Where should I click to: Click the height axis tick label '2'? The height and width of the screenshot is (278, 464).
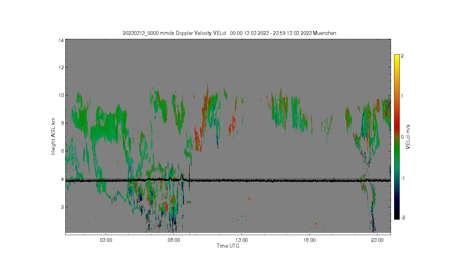tap(63, 207)
